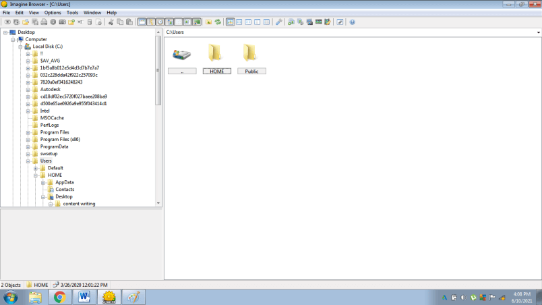Go up via the parent drive thumbnail
Screen dimensions: 542x305
point(182,58)
